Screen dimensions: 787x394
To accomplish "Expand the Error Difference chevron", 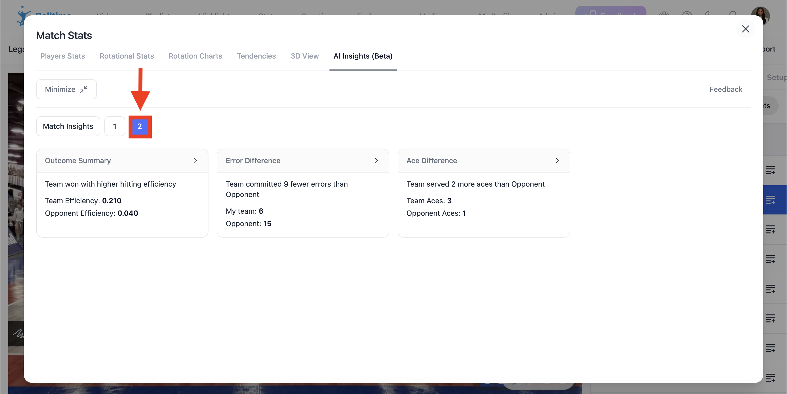I will point(376,161).
